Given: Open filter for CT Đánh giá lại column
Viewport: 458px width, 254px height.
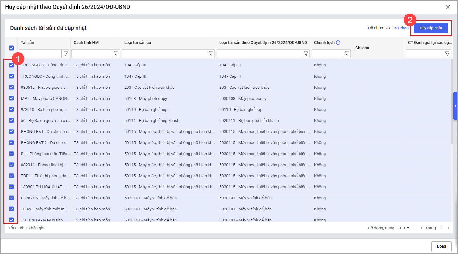Looking at the screenshot, I should point(447,54).
